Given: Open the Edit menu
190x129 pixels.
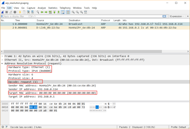Looking at the screenshot, I should point(9,8).
